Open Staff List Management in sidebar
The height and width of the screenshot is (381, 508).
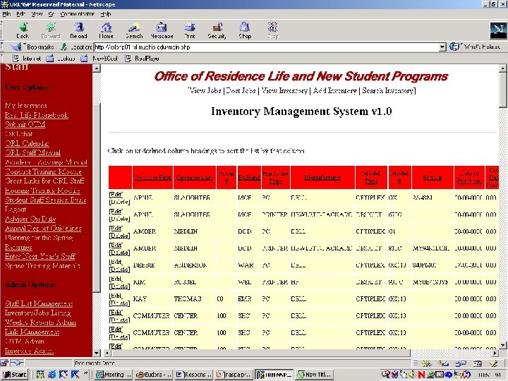point(39,304)
